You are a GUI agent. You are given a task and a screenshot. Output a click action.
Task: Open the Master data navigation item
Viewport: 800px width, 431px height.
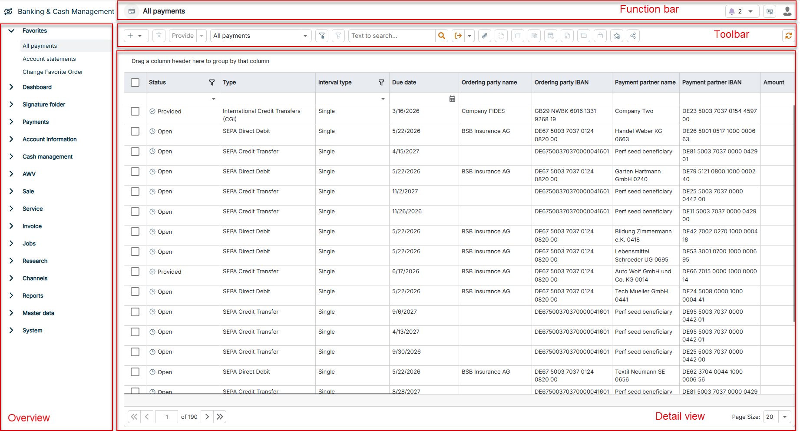coord(38,313)
